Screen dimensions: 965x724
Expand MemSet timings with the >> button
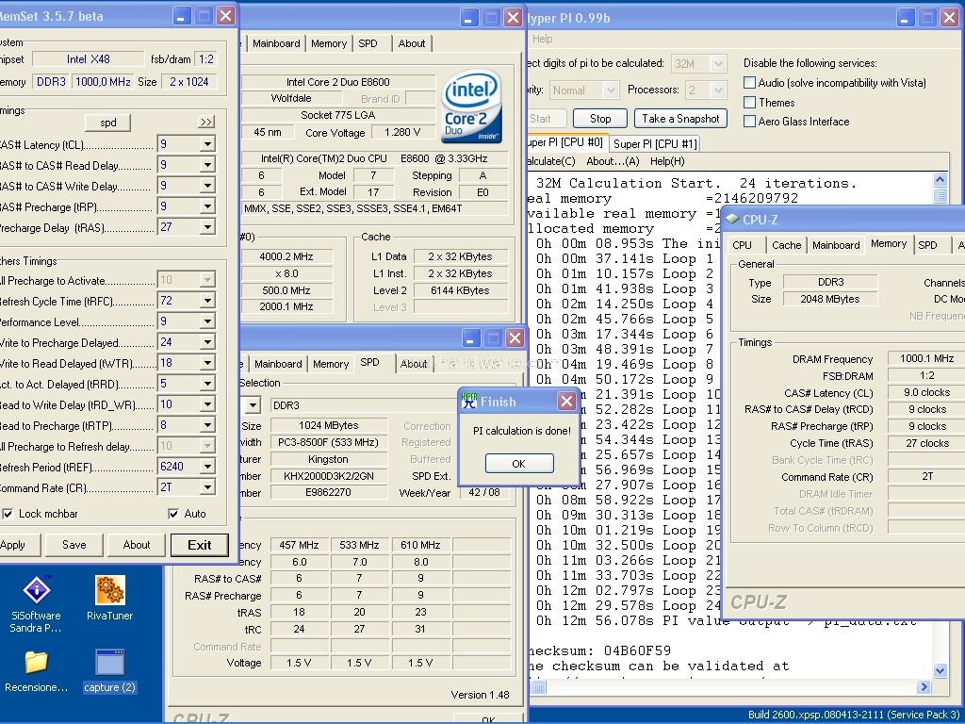tap(206, 122)
